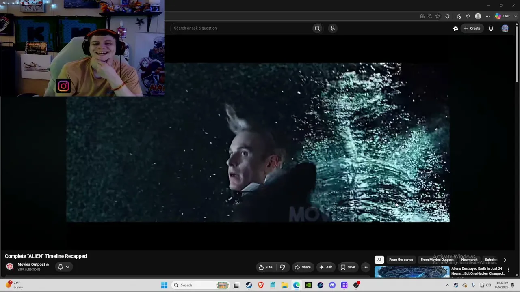Image resolution: width=520 pixels, height=292 pixels.
Task: Open the taskbar clock showing 1:56 PM
Action: point(502,285)
